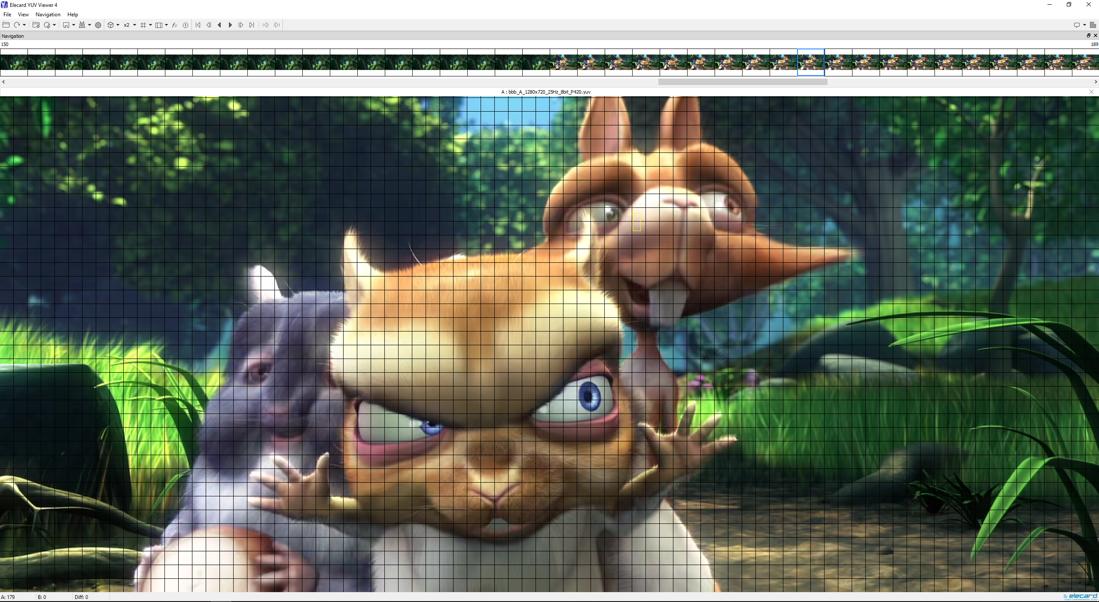Open the Navigation menu

click(48, 14)
